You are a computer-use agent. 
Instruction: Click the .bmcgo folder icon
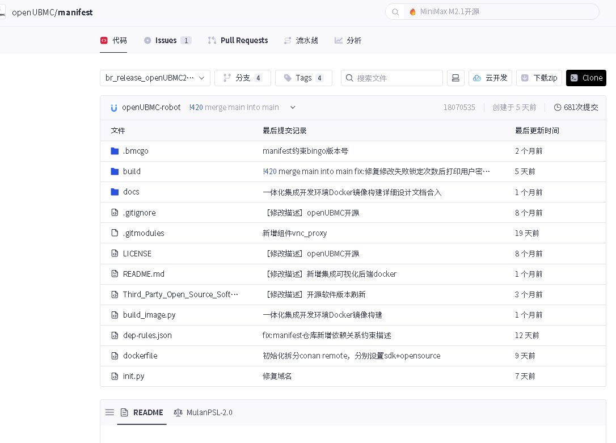pyautogui.click(x=115, y=151)
